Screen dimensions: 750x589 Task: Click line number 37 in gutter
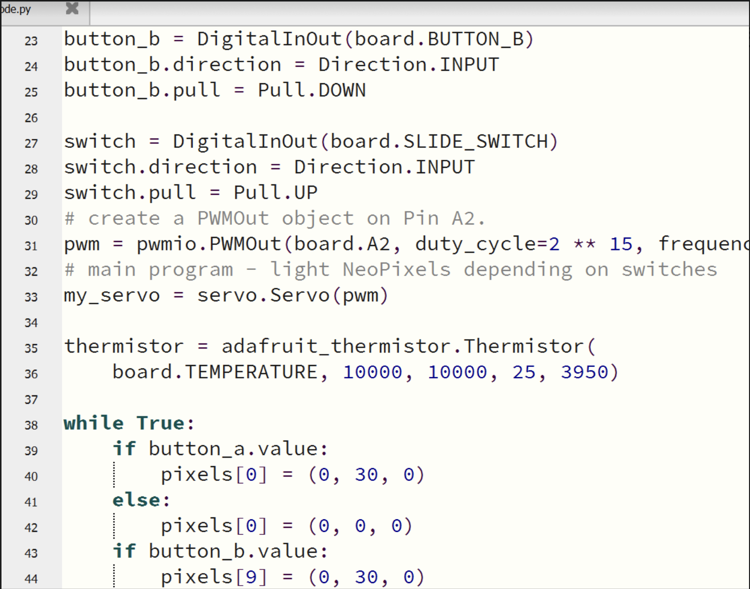point(31,400)
